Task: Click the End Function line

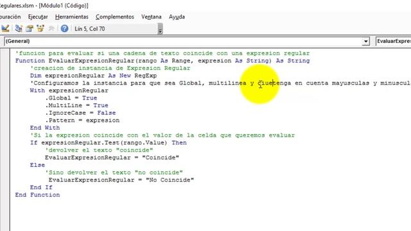Action: click(x=37, y=195)
